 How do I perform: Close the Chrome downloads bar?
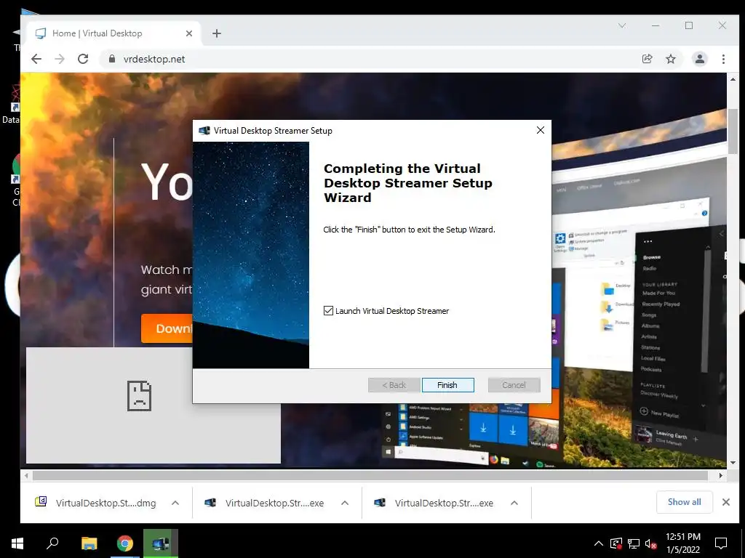[x=726, y=502]
